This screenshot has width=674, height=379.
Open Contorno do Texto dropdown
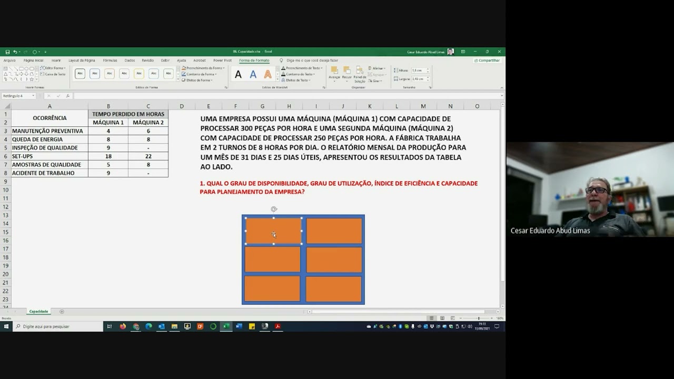point(299,74)
